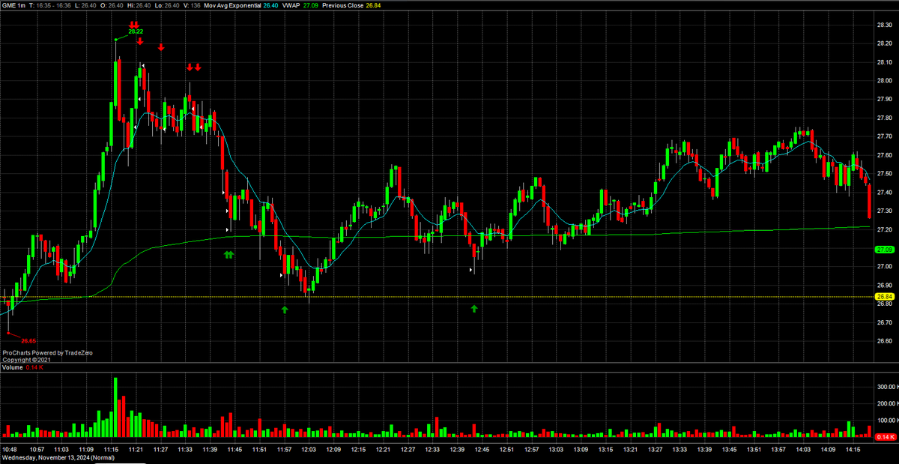Click the 13:03 time axis label
The width and height of the screenshot is (899, 464).
(x=556, y=449)
